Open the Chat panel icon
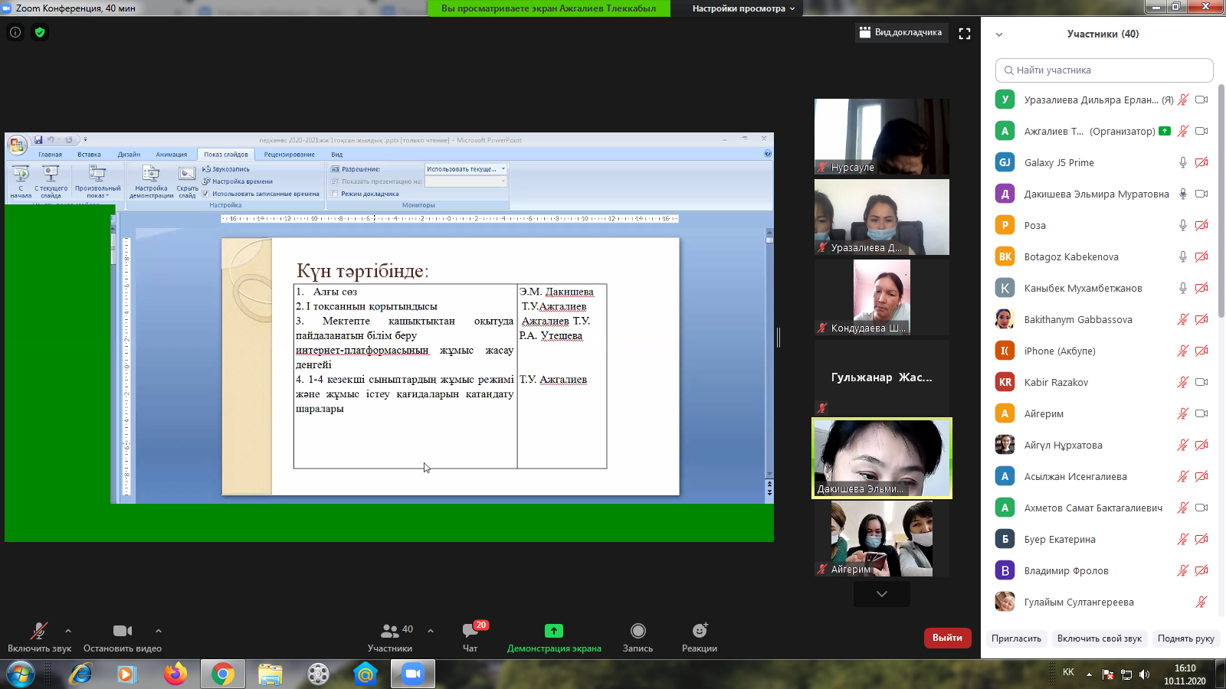 pos(470,631)
